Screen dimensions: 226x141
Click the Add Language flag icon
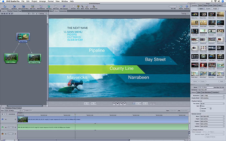click(64, 6)
